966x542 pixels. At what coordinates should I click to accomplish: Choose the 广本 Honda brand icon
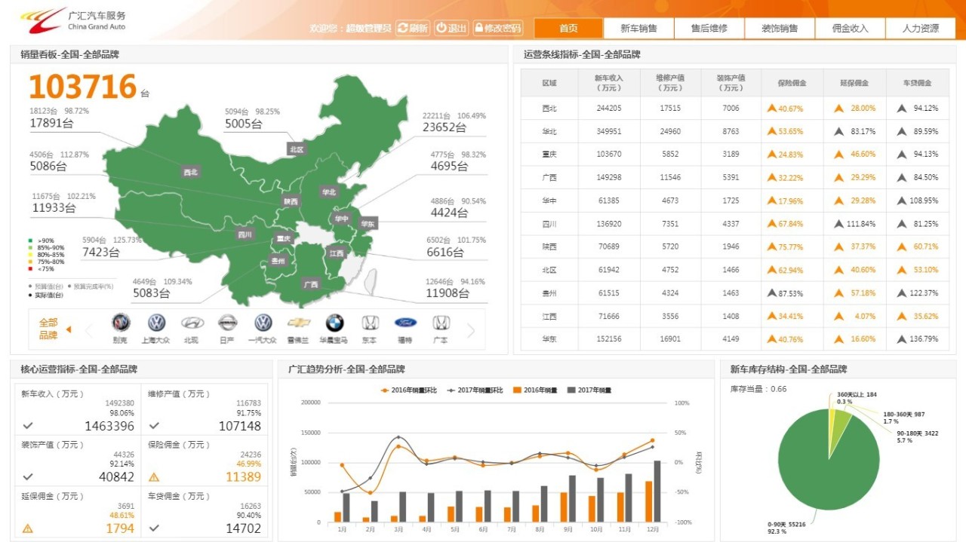(441, 323)
